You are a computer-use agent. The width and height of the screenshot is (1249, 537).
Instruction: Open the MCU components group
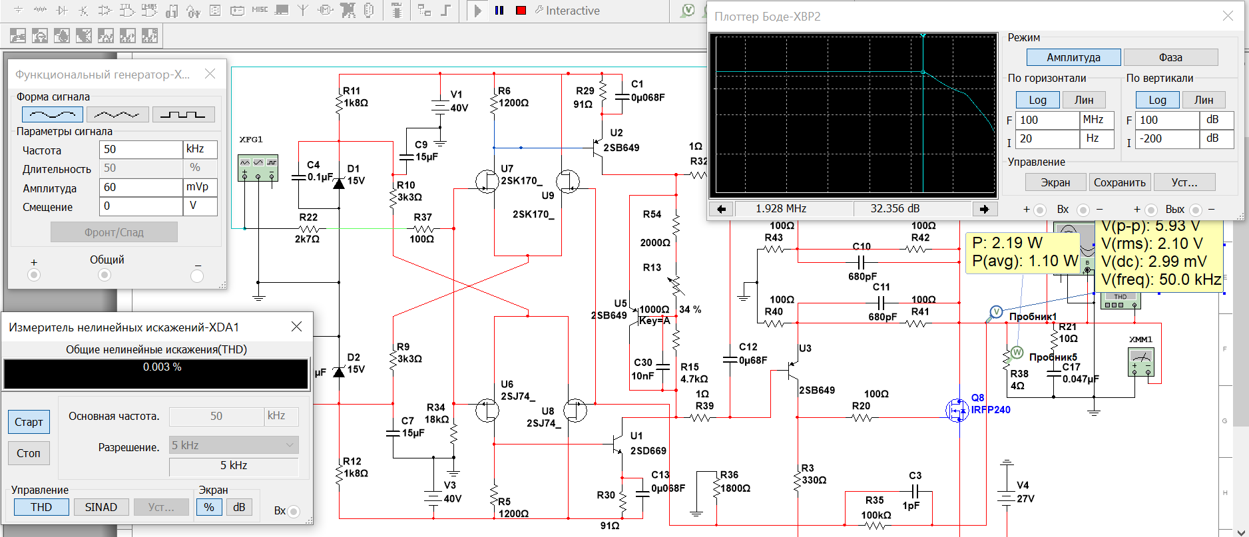point(397,10)
